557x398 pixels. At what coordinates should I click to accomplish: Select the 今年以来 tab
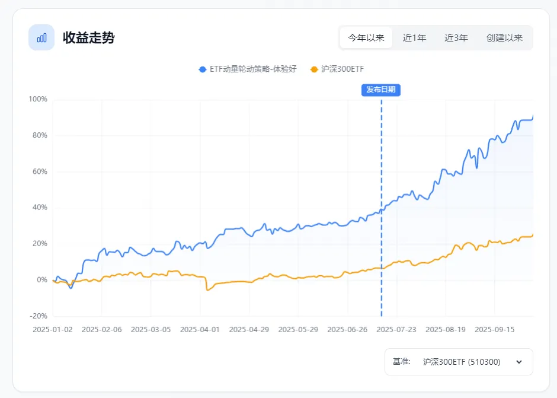pos(366,38)
